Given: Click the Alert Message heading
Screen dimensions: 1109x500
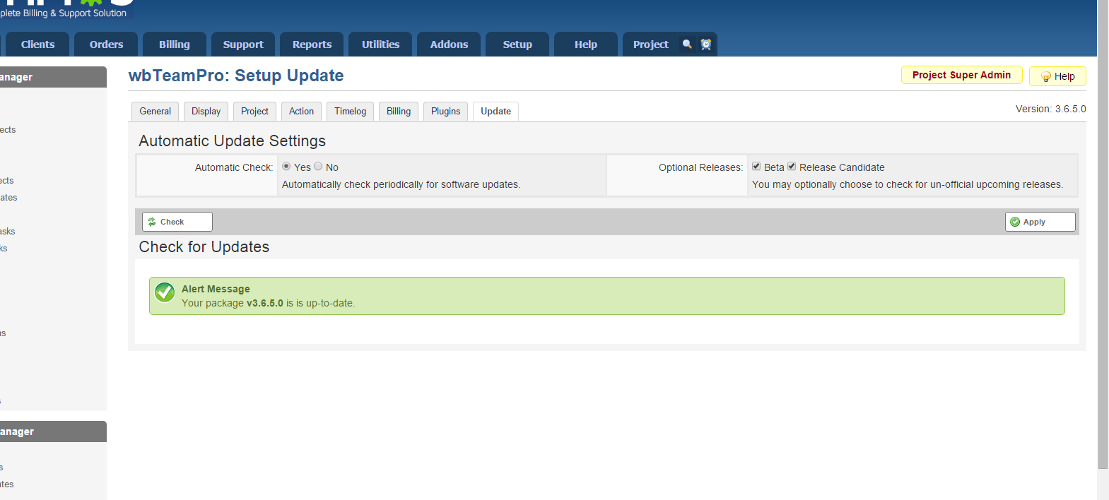Looking at the screenshot, I should coord(216,289).
